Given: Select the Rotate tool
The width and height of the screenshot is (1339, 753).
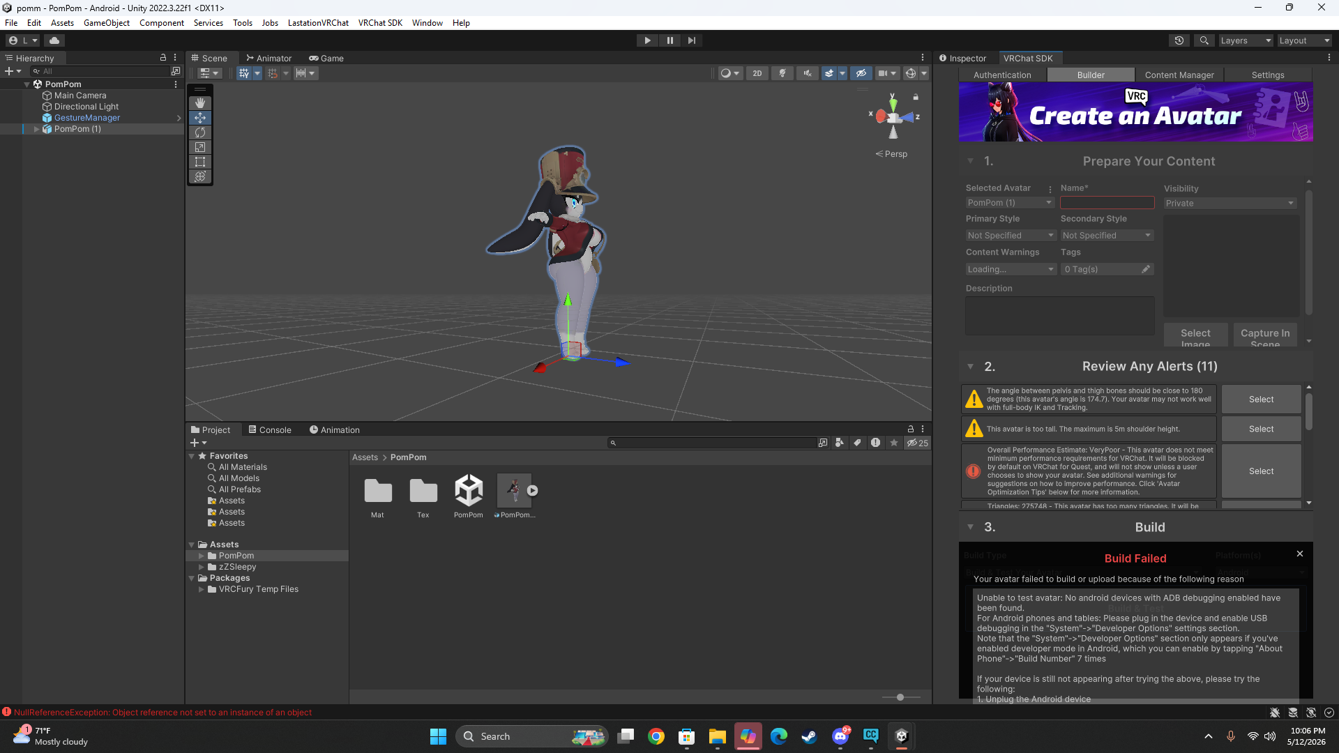Looking at the screenshot, I should tap(200, 132).
